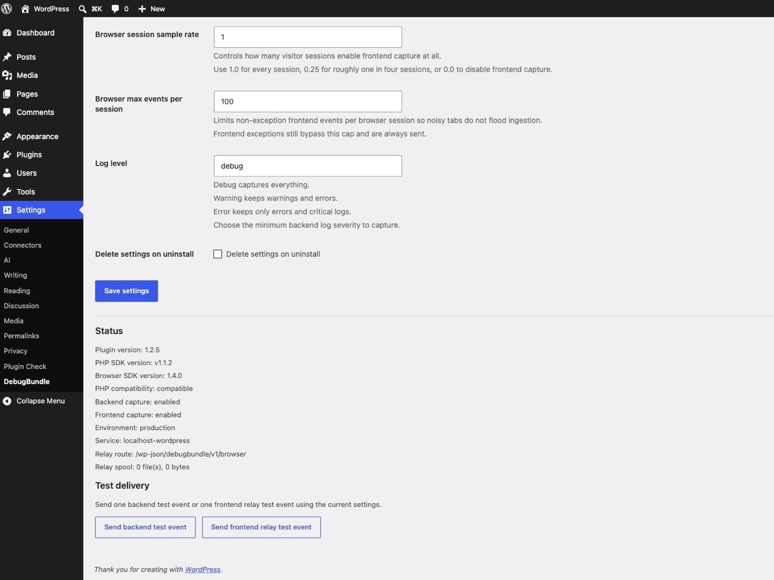Click the Tools wrench icon
The width and height of the screenshot is (774, 580).
tap(7, 192)
